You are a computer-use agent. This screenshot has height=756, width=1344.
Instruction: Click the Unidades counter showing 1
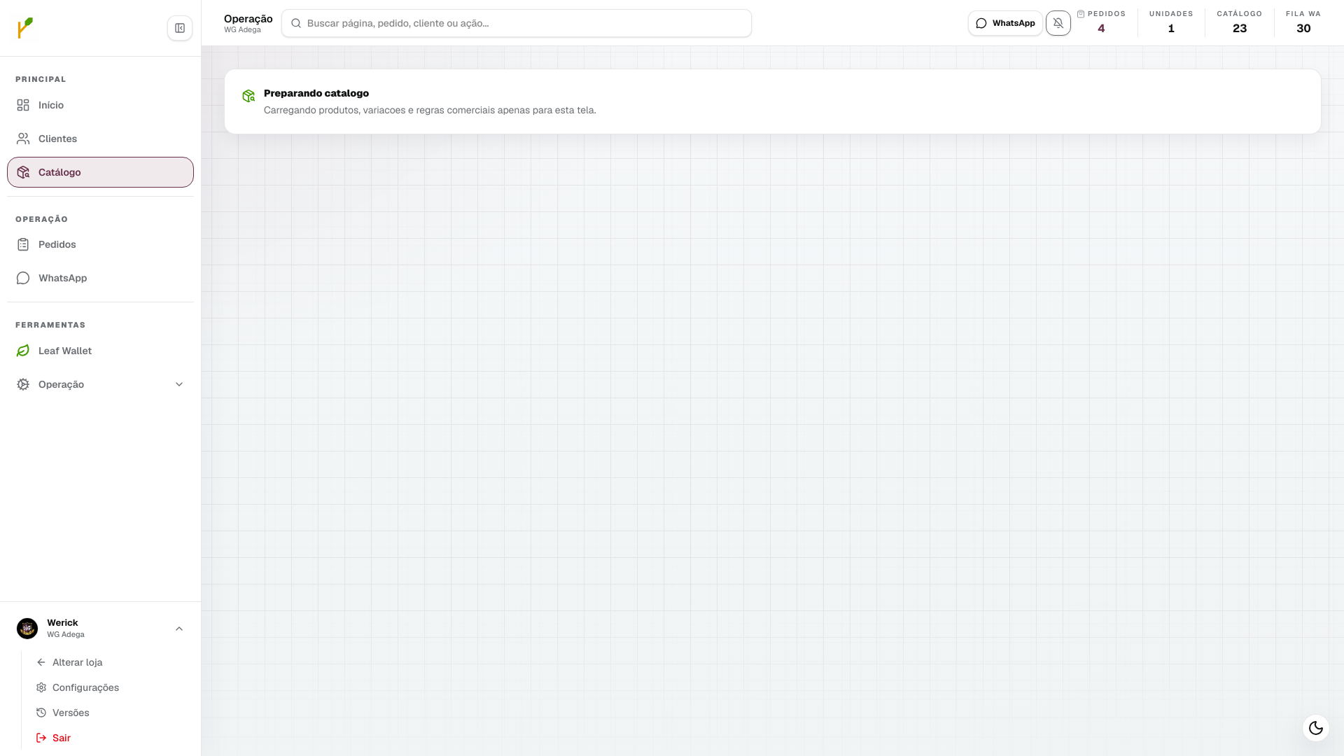(1171, 22)
